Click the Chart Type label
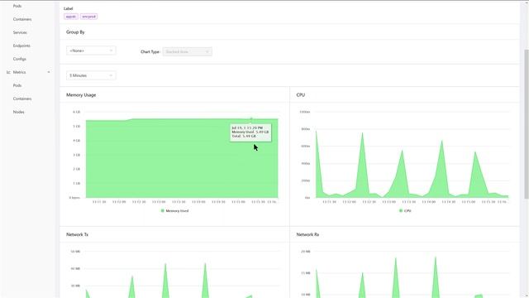Image resolution: width=529 pixels, height=298 pixels. 150,51
